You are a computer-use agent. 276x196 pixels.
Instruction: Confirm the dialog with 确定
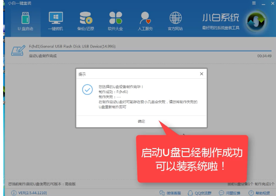[x=141, y=121]
